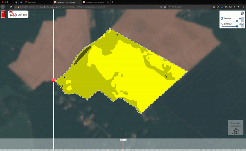
Task: Bookmark this page with the star icon
Action: tap(165, 7)
